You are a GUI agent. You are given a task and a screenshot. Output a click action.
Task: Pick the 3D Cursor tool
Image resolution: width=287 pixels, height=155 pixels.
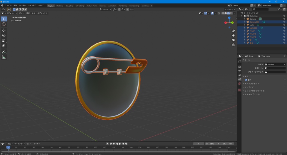[4, 24]
